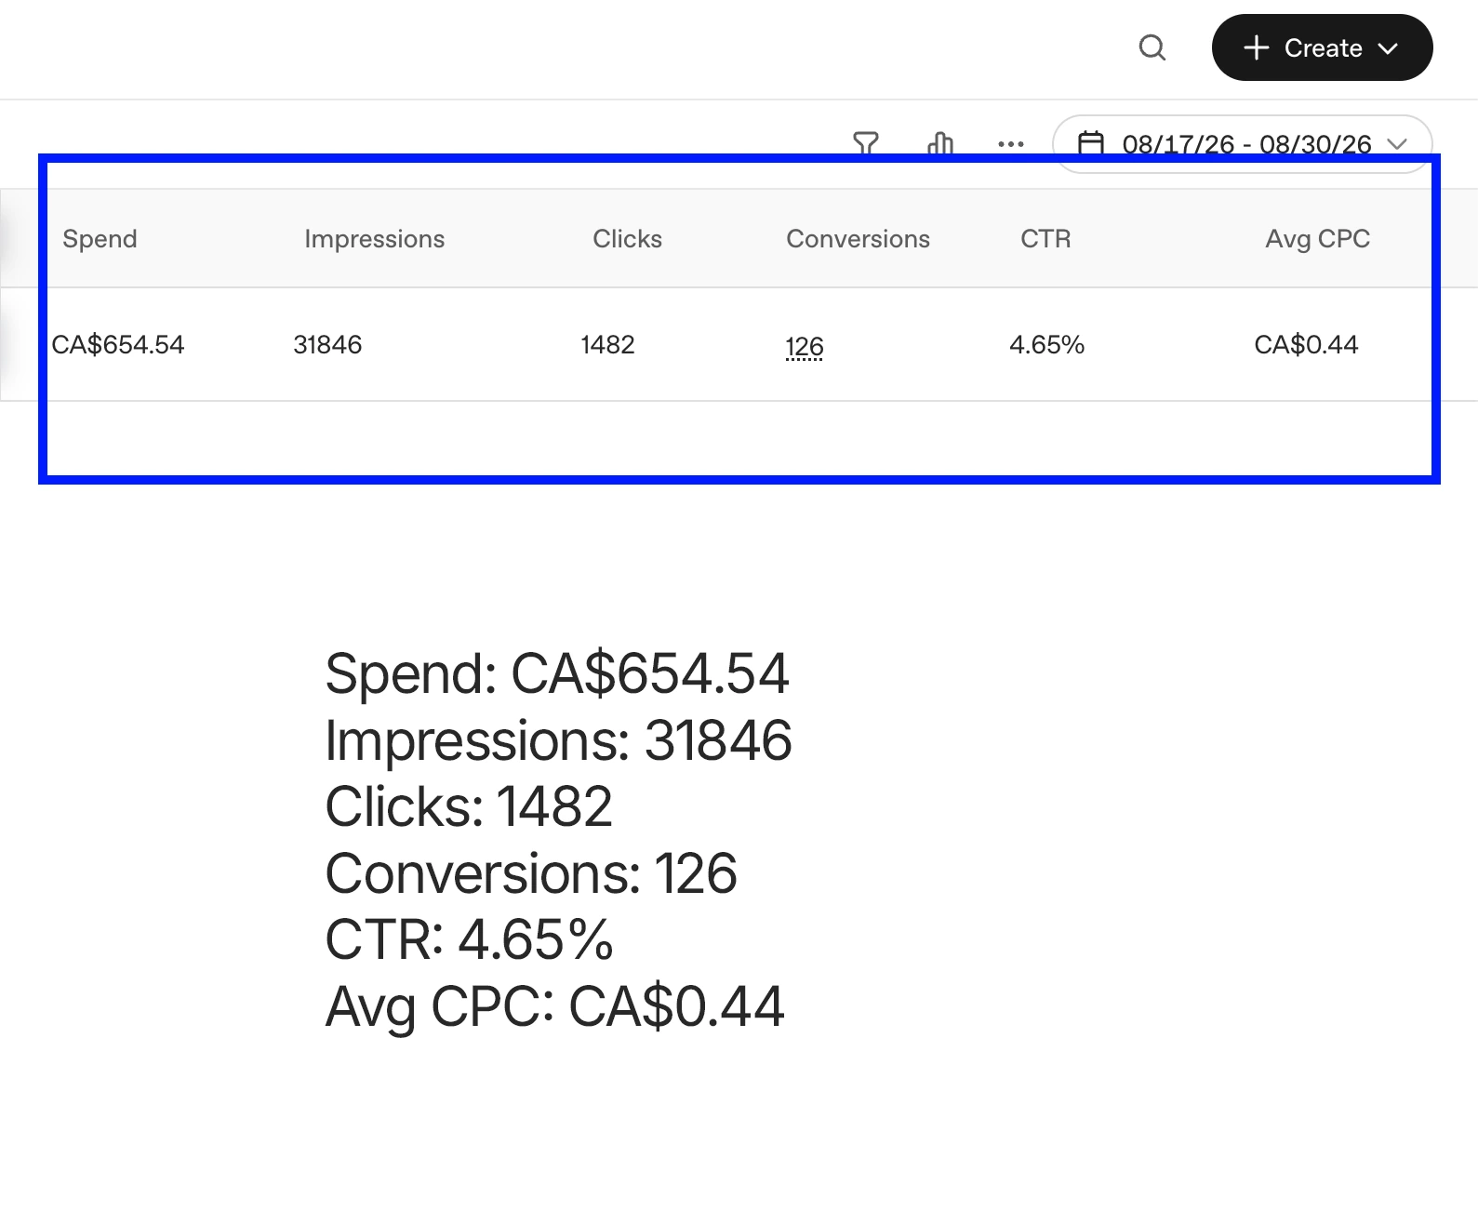Open the date range picker 08/17/26 - 08/30/26

click(x=1242, y=144)
